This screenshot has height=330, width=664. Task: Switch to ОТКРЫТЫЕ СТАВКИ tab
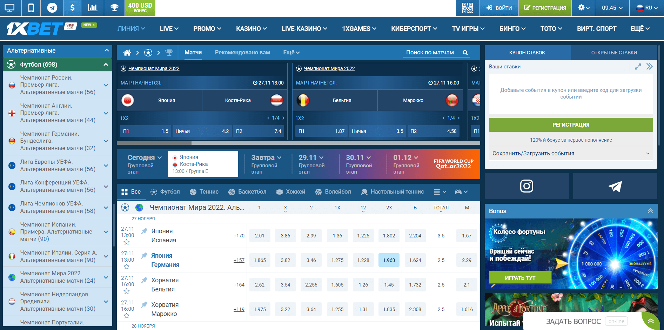pyautogui.click(x=614, y=53)
